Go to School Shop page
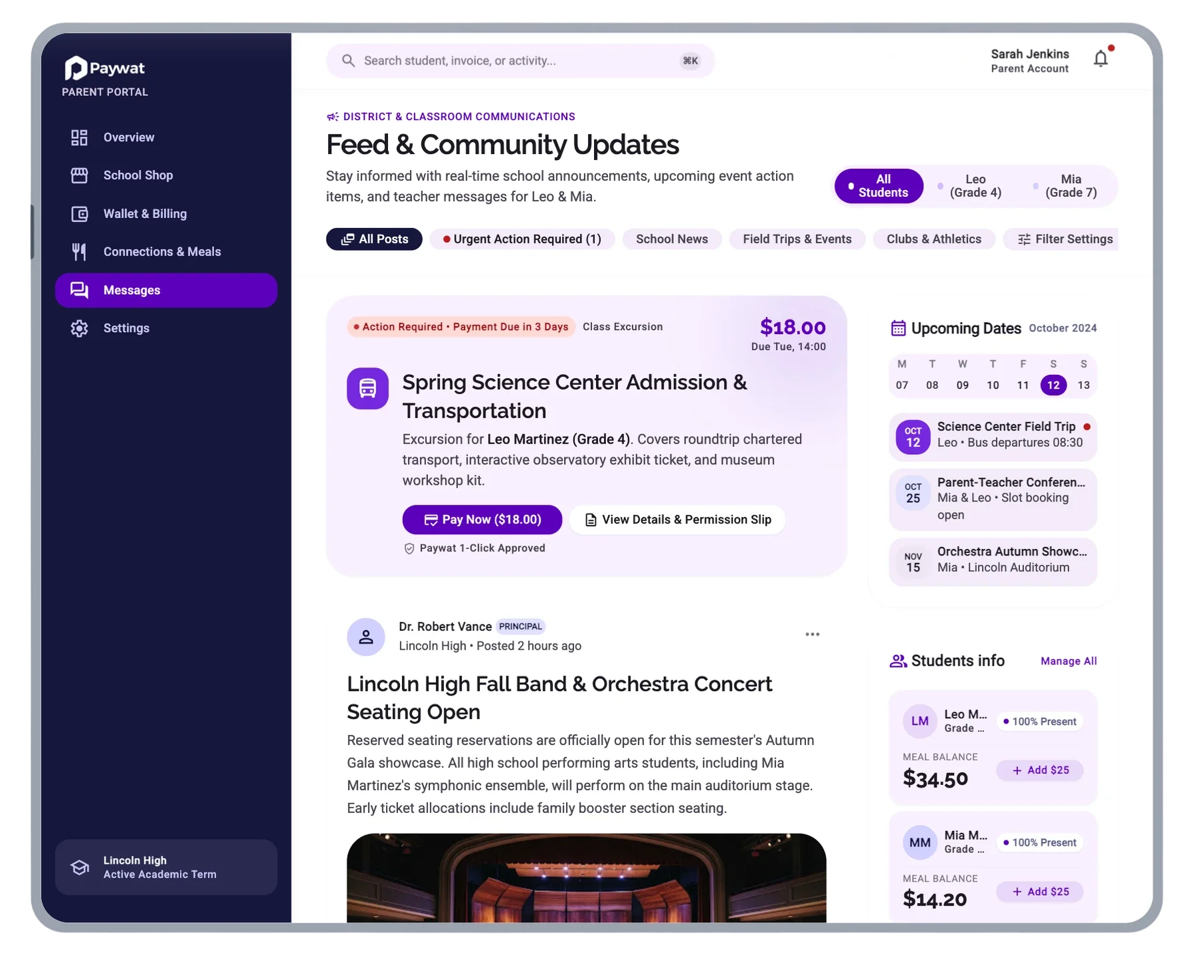1200x953 pixels. (166, 175)
